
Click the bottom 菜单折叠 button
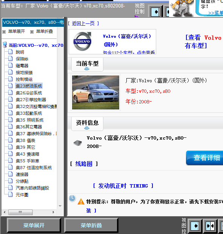[91, 225]
